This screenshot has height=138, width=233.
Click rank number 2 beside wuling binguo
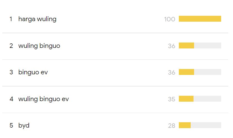[11, 46]
